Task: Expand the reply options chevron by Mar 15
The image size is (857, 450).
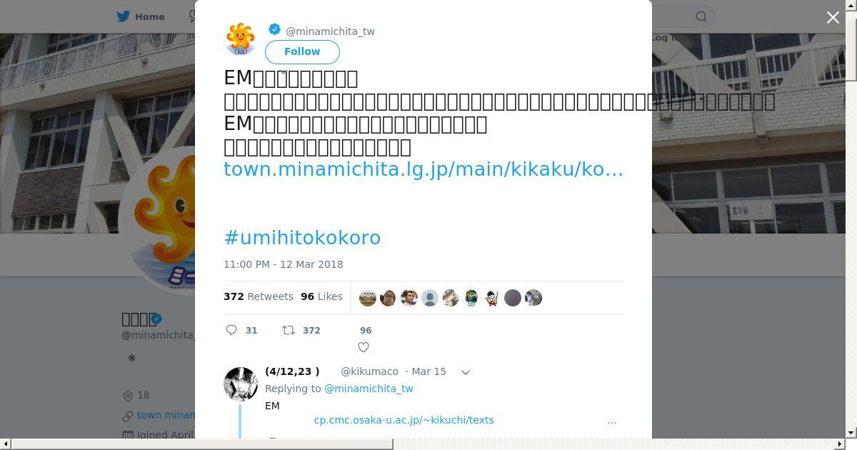Action: tap(466, 372)
